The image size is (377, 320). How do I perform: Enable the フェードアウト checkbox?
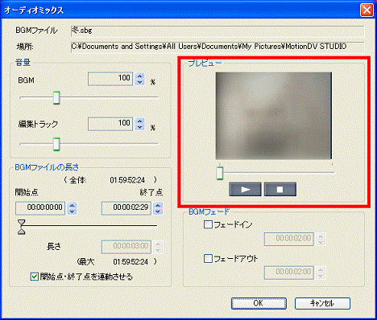208,259
